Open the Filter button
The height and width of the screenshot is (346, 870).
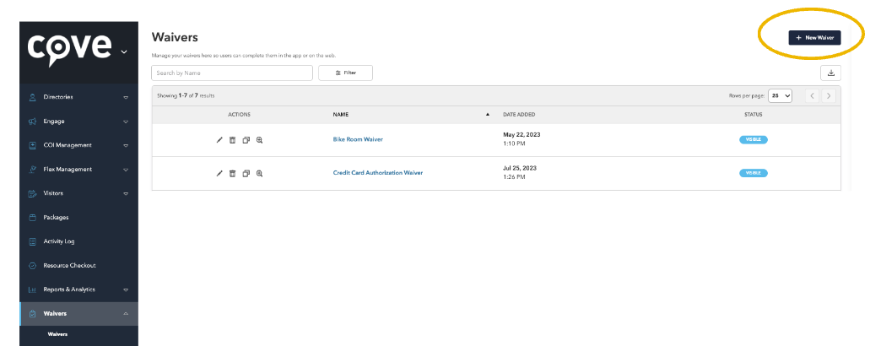click(x=345, y=73)
